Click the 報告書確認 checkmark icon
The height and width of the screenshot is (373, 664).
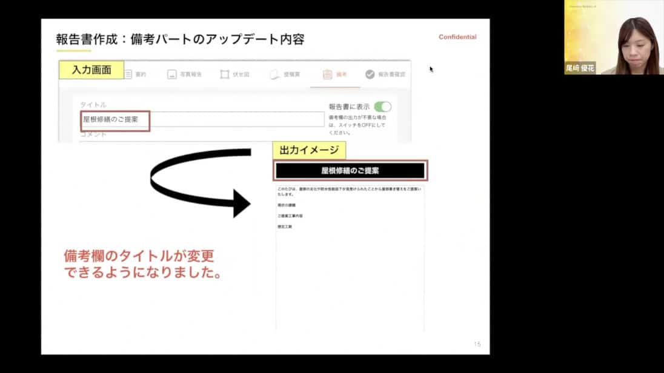coord(370,74)
